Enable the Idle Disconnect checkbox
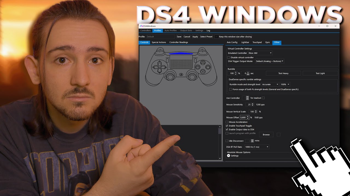350x196 pixels. [227, 141]
